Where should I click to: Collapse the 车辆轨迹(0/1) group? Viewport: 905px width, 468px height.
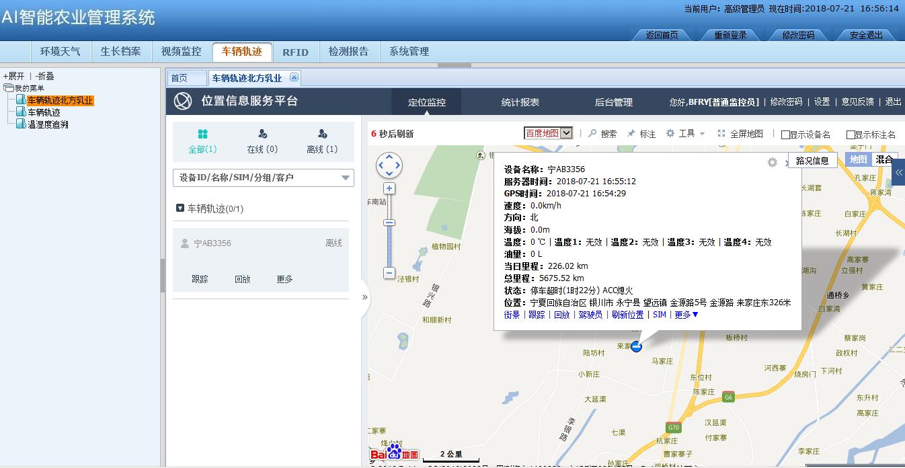pos(180,208)
